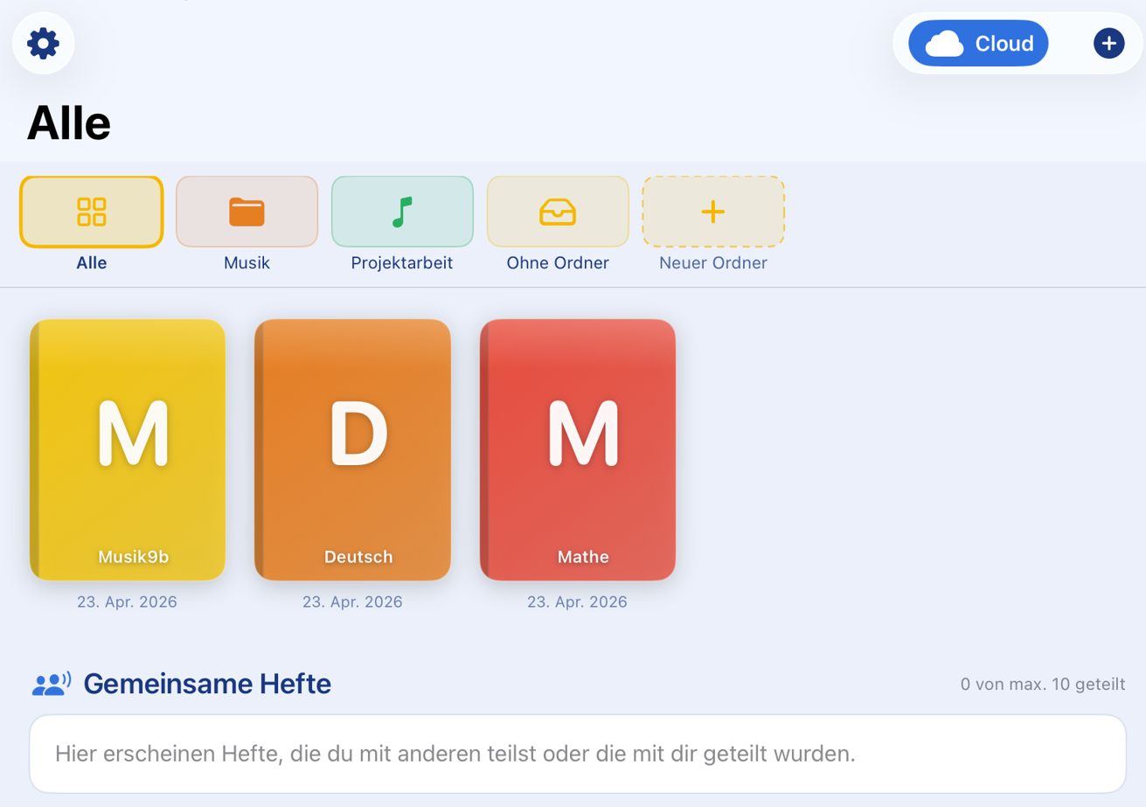This screenshot has height=807, width=1146.
Task: Create a new folder with Neuer Ordner
Action: click(x=712, y=223)
